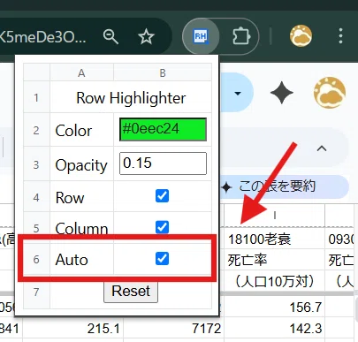Screen dimensions: 358x342
Task: Toggle the Row checkbox
Action: tap(162, 196)
